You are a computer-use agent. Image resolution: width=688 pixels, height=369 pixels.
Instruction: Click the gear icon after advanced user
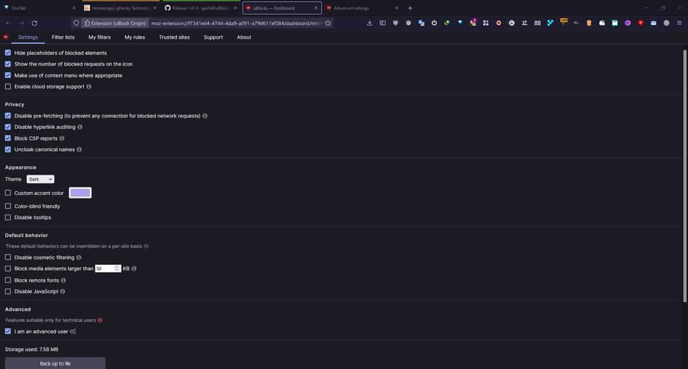73,331
